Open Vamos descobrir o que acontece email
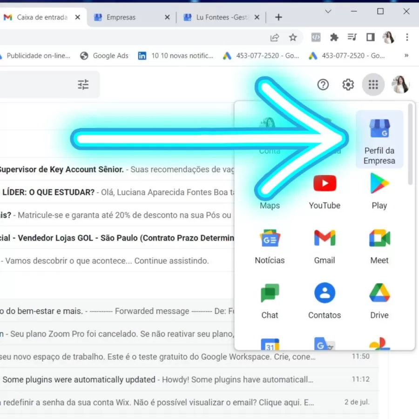The image size is (419, 419). [x=117, y=261]
